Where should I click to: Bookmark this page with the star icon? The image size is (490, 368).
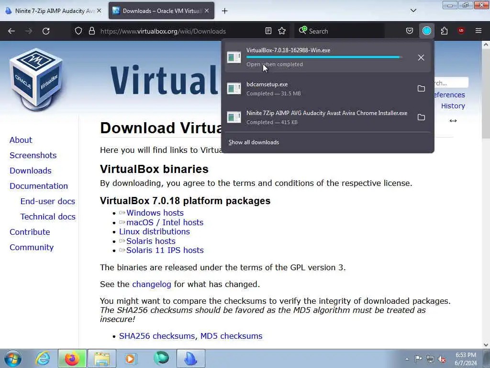[282, 31]
